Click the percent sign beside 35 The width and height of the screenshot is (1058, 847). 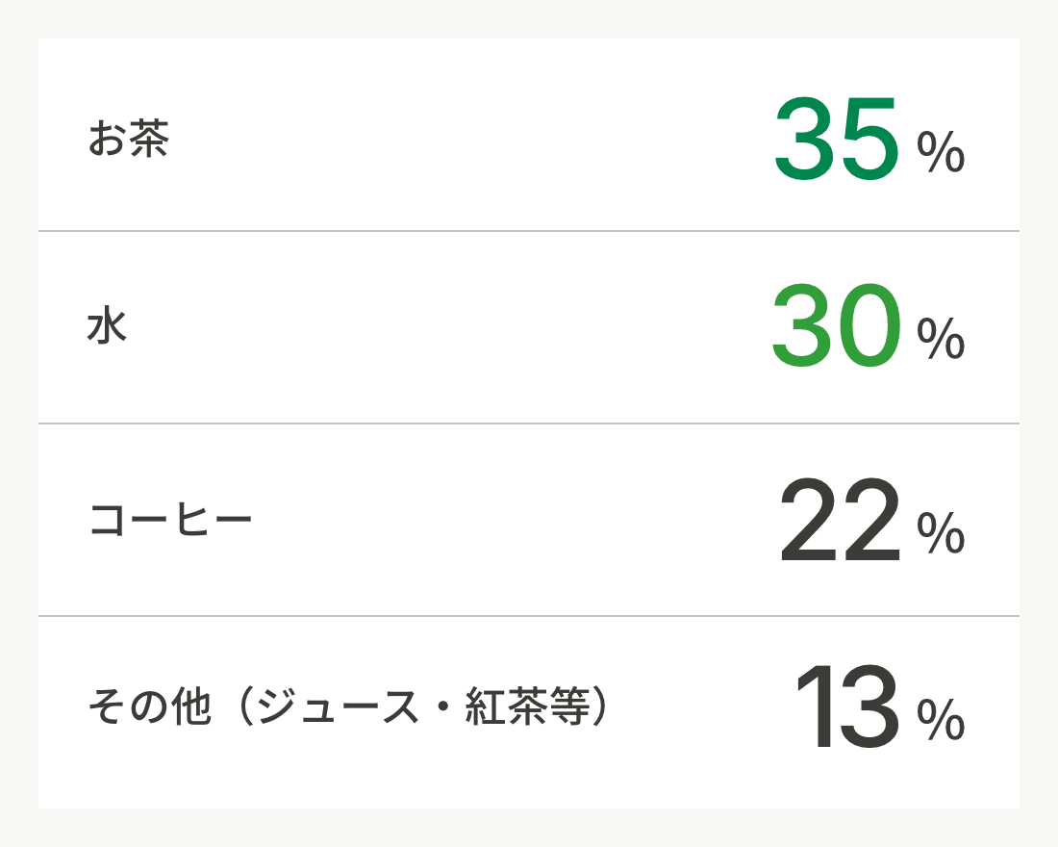(941, 152)
